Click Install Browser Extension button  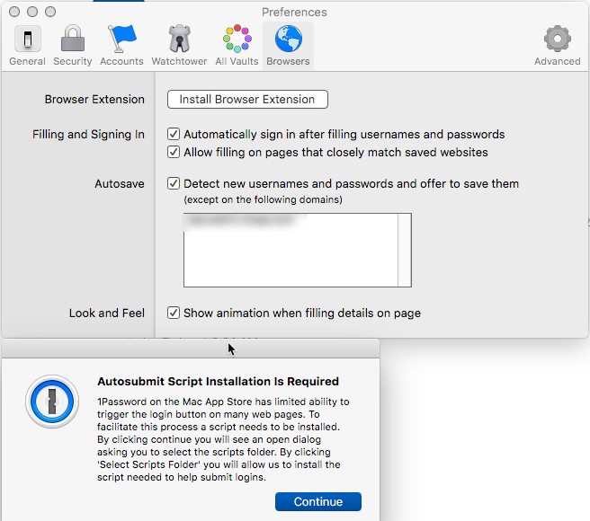coord(247,99)
